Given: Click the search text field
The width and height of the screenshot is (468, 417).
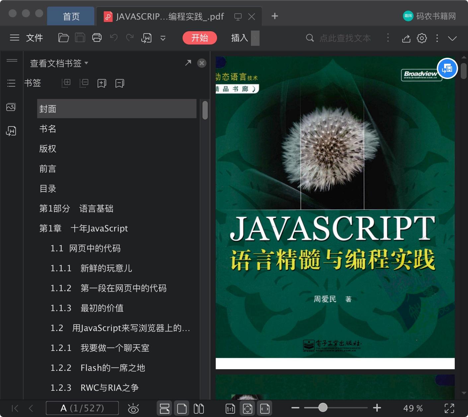Looking at the screenshot, I should pyautogui.click(x=345, y=38).
